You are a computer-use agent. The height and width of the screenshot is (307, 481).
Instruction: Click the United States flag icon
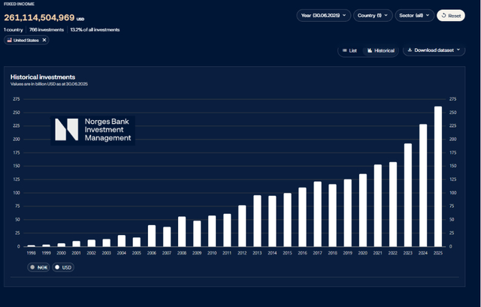coord(9,40)
